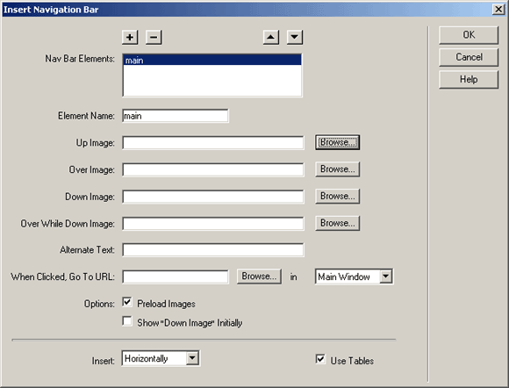The width and height of the screenshot is (509, 388).
Task: Focus the Alternate Text input field
Action: [213, 249]
